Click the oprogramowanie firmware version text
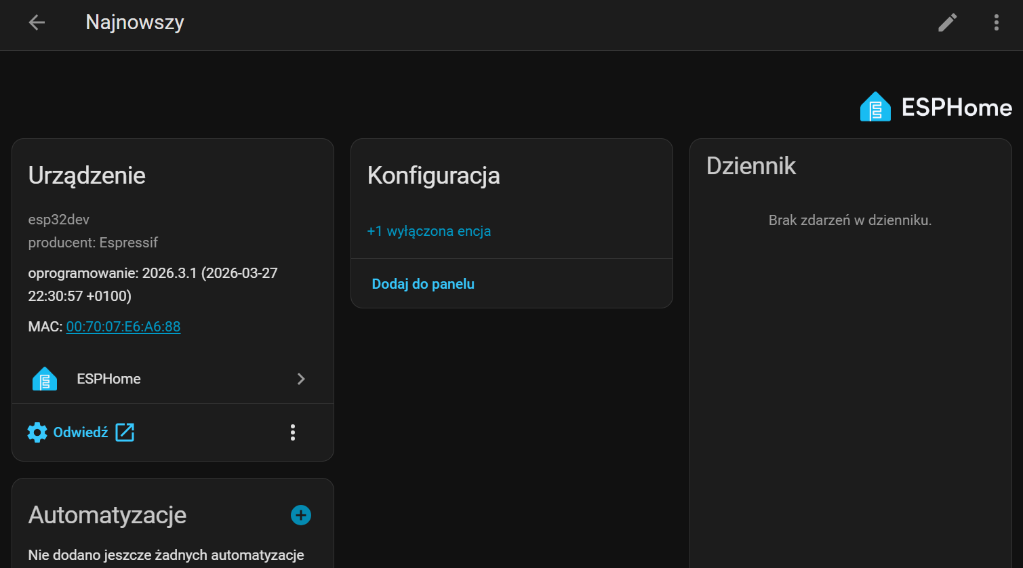 (x=153, y=284)
